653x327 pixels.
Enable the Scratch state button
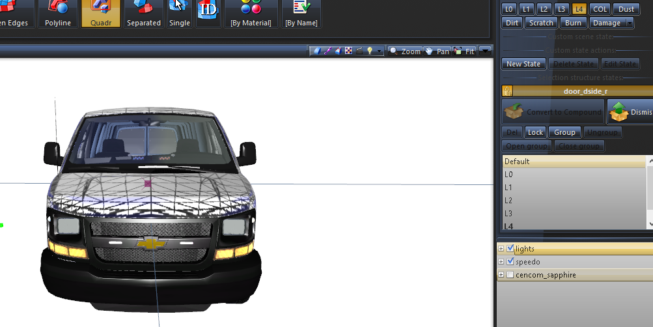point(541,23)
